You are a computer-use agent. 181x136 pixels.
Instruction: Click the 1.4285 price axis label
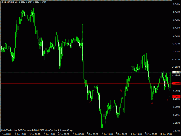click(x=176, y=20)
